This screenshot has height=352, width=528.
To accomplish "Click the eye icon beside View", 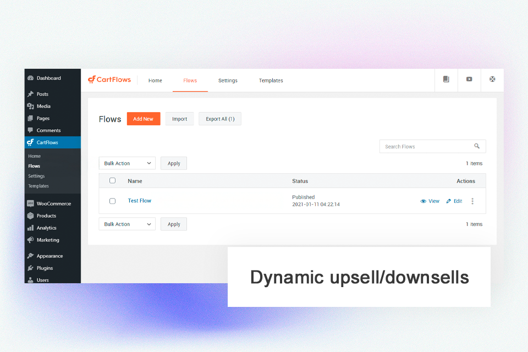I will (x=424, y=201).
